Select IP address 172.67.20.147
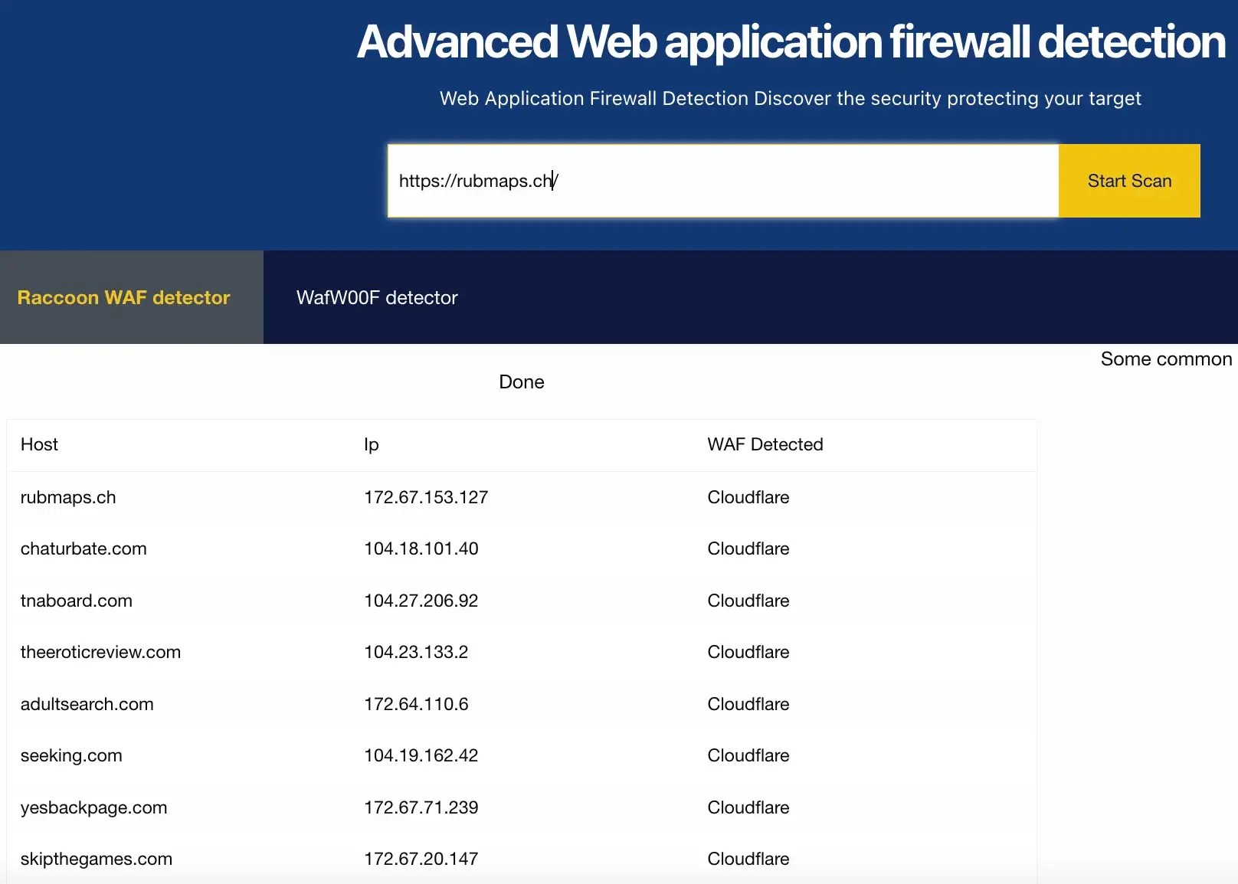This screenshot has height=884, width=1238. [421, 859]
